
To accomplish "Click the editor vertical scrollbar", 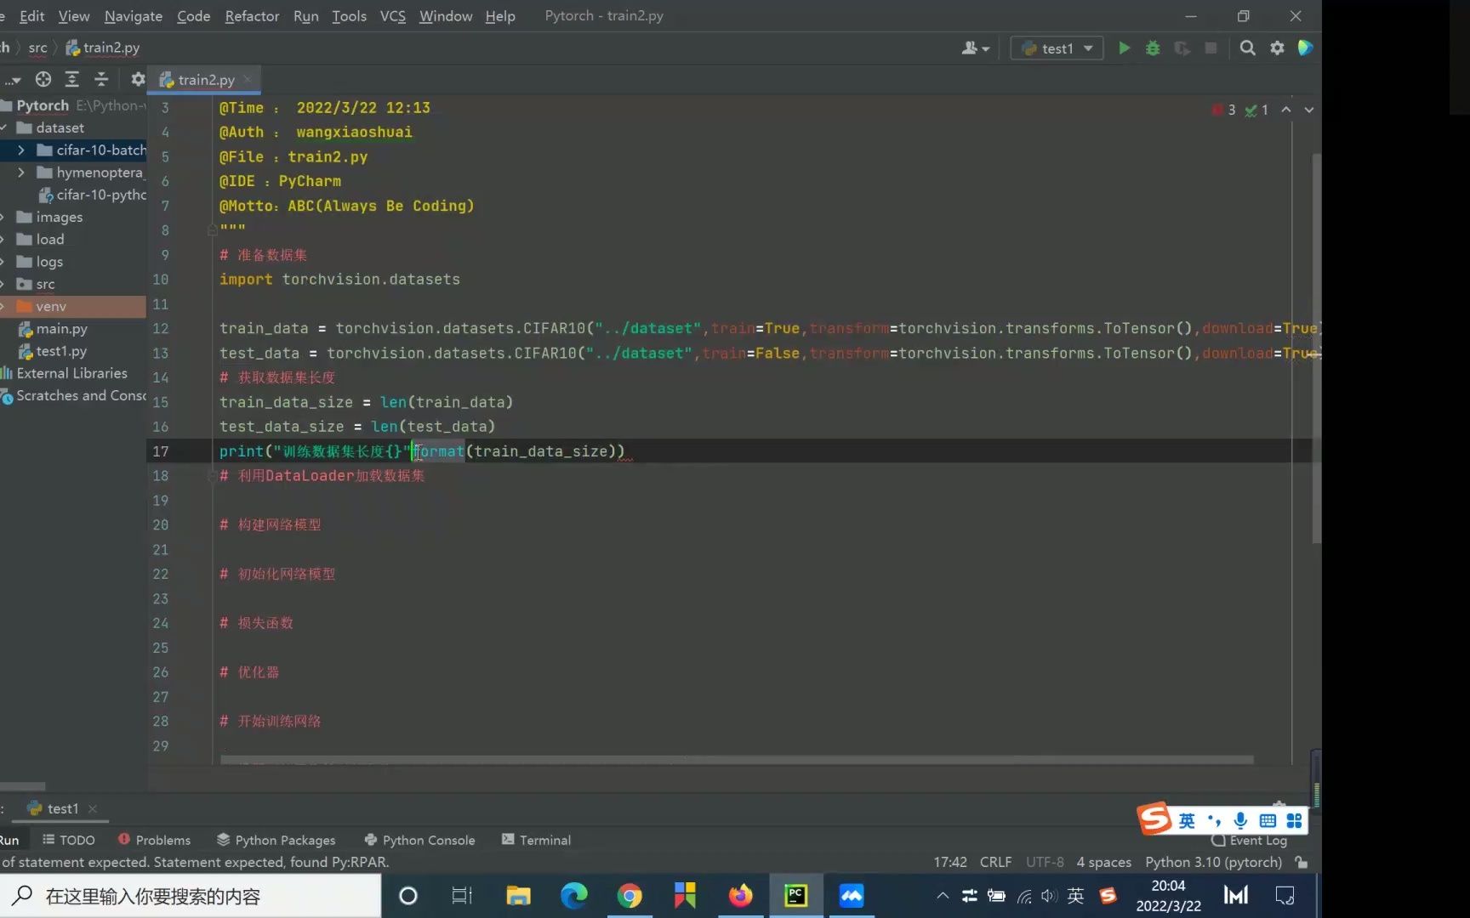I will (1316, 348).
